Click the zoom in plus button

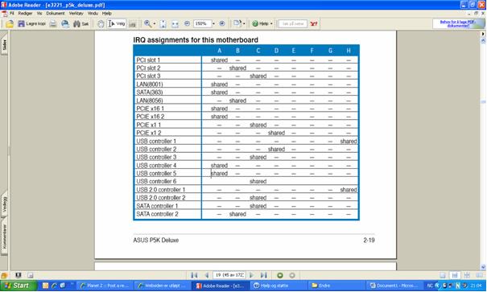222,23
